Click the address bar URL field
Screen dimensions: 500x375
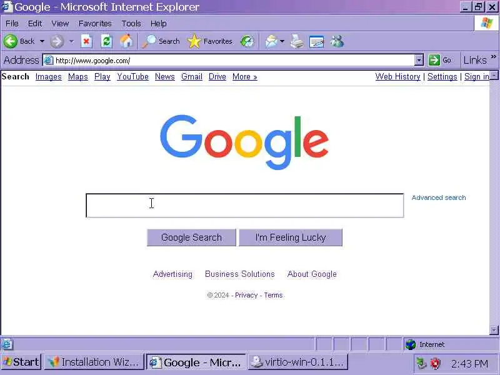click(x=234, y=60)
